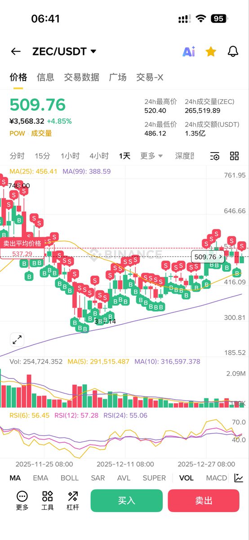249x540 pixels.
Task: Toggle the MA indicator
Action: (15, 478)
